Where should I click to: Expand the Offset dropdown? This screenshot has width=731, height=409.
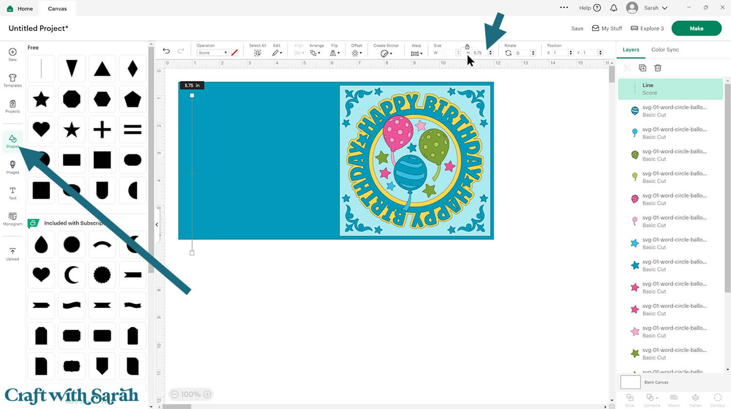pyautogui.click(x=356, y=53)
